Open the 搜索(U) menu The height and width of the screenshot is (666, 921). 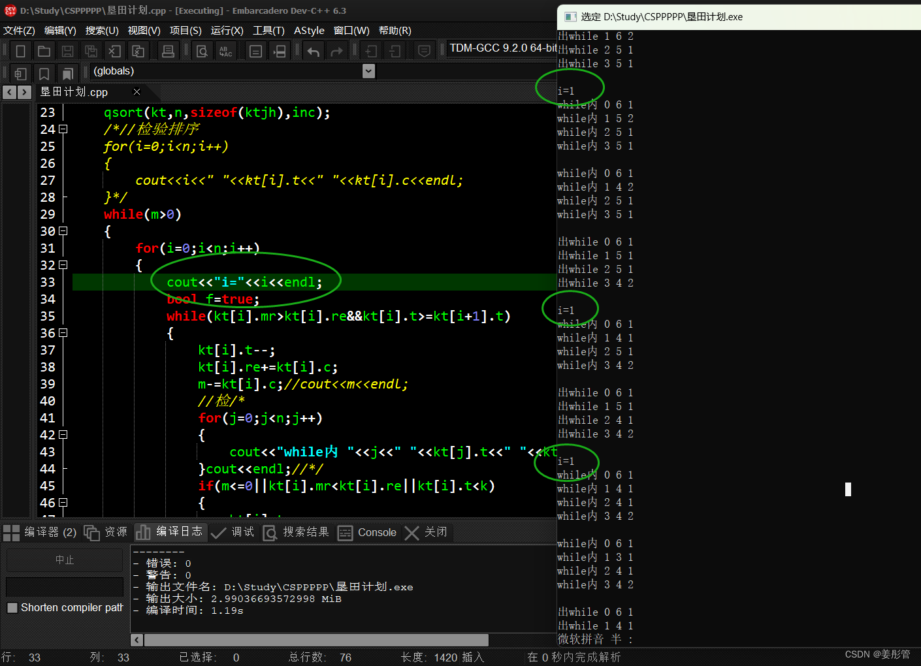102,31
